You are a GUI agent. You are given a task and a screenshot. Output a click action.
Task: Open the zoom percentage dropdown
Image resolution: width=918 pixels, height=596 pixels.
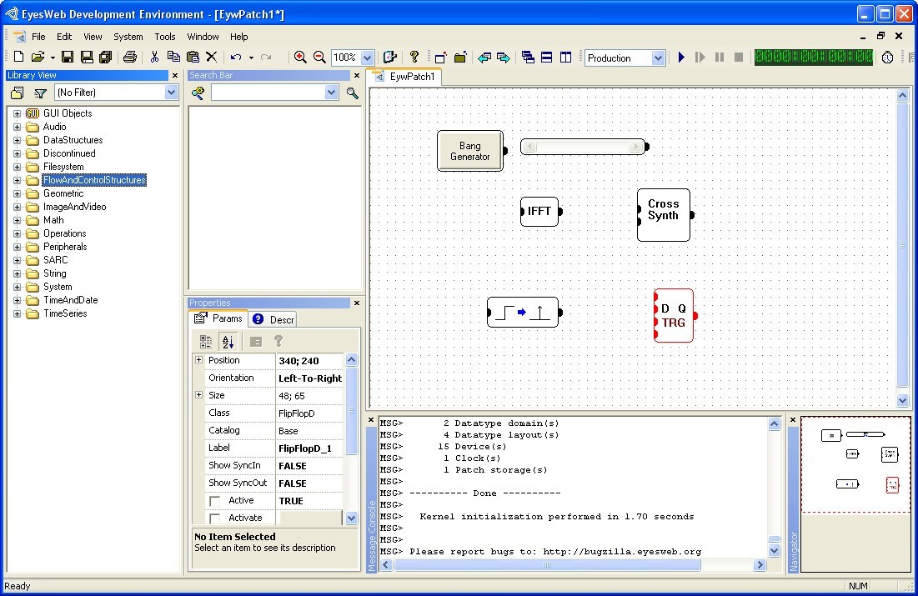(x=367, y=58)
